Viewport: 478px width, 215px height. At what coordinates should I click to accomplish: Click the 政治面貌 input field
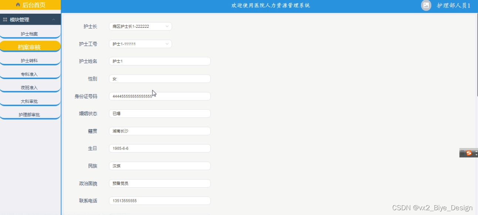tap(160, 183)
